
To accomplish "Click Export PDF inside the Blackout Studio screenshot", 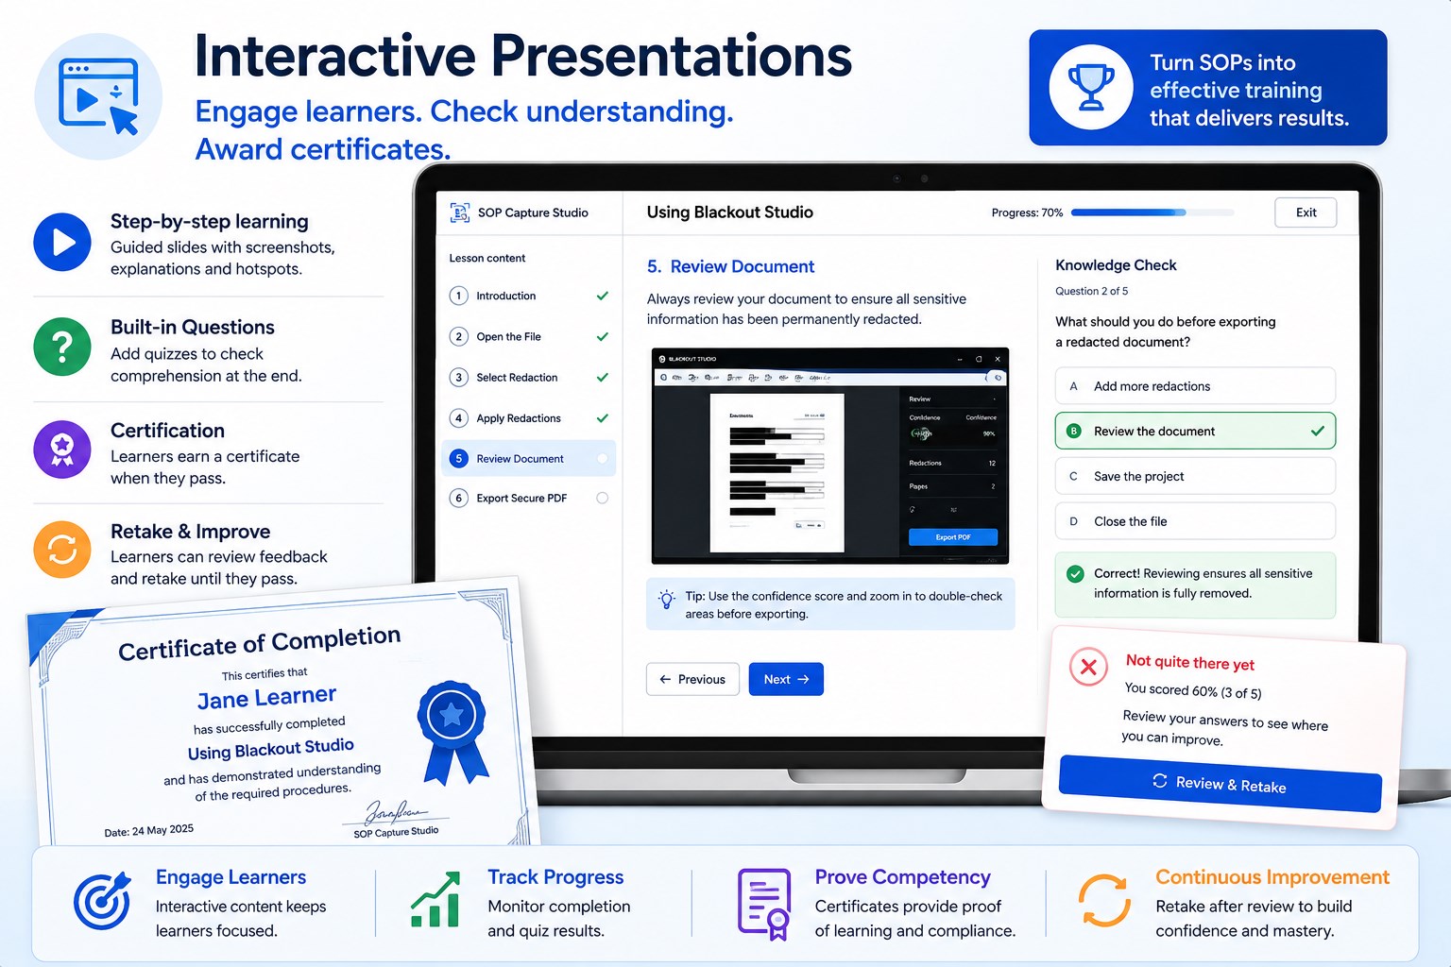I will tap(953, 537).
